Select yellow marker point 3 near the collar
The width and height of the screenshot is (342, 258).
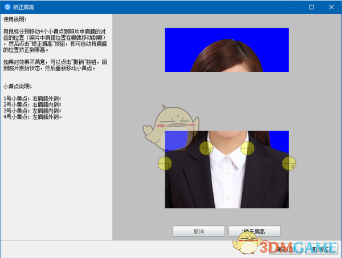[247, 148]
